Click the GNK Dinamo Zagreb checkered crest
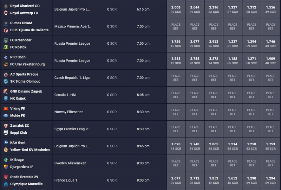281x190 pixels. [6, 91]
